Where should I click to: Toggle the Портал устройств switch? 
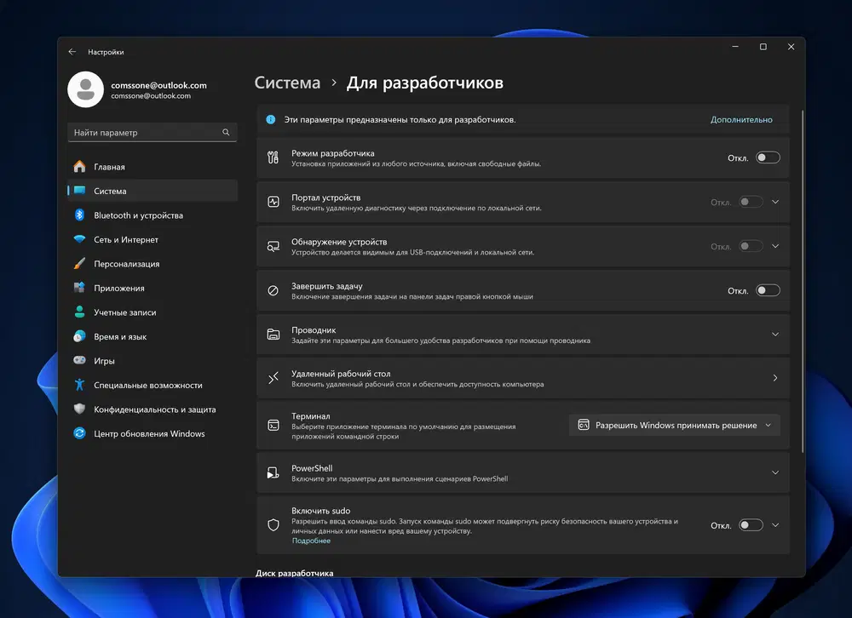[x=751, y=202]
